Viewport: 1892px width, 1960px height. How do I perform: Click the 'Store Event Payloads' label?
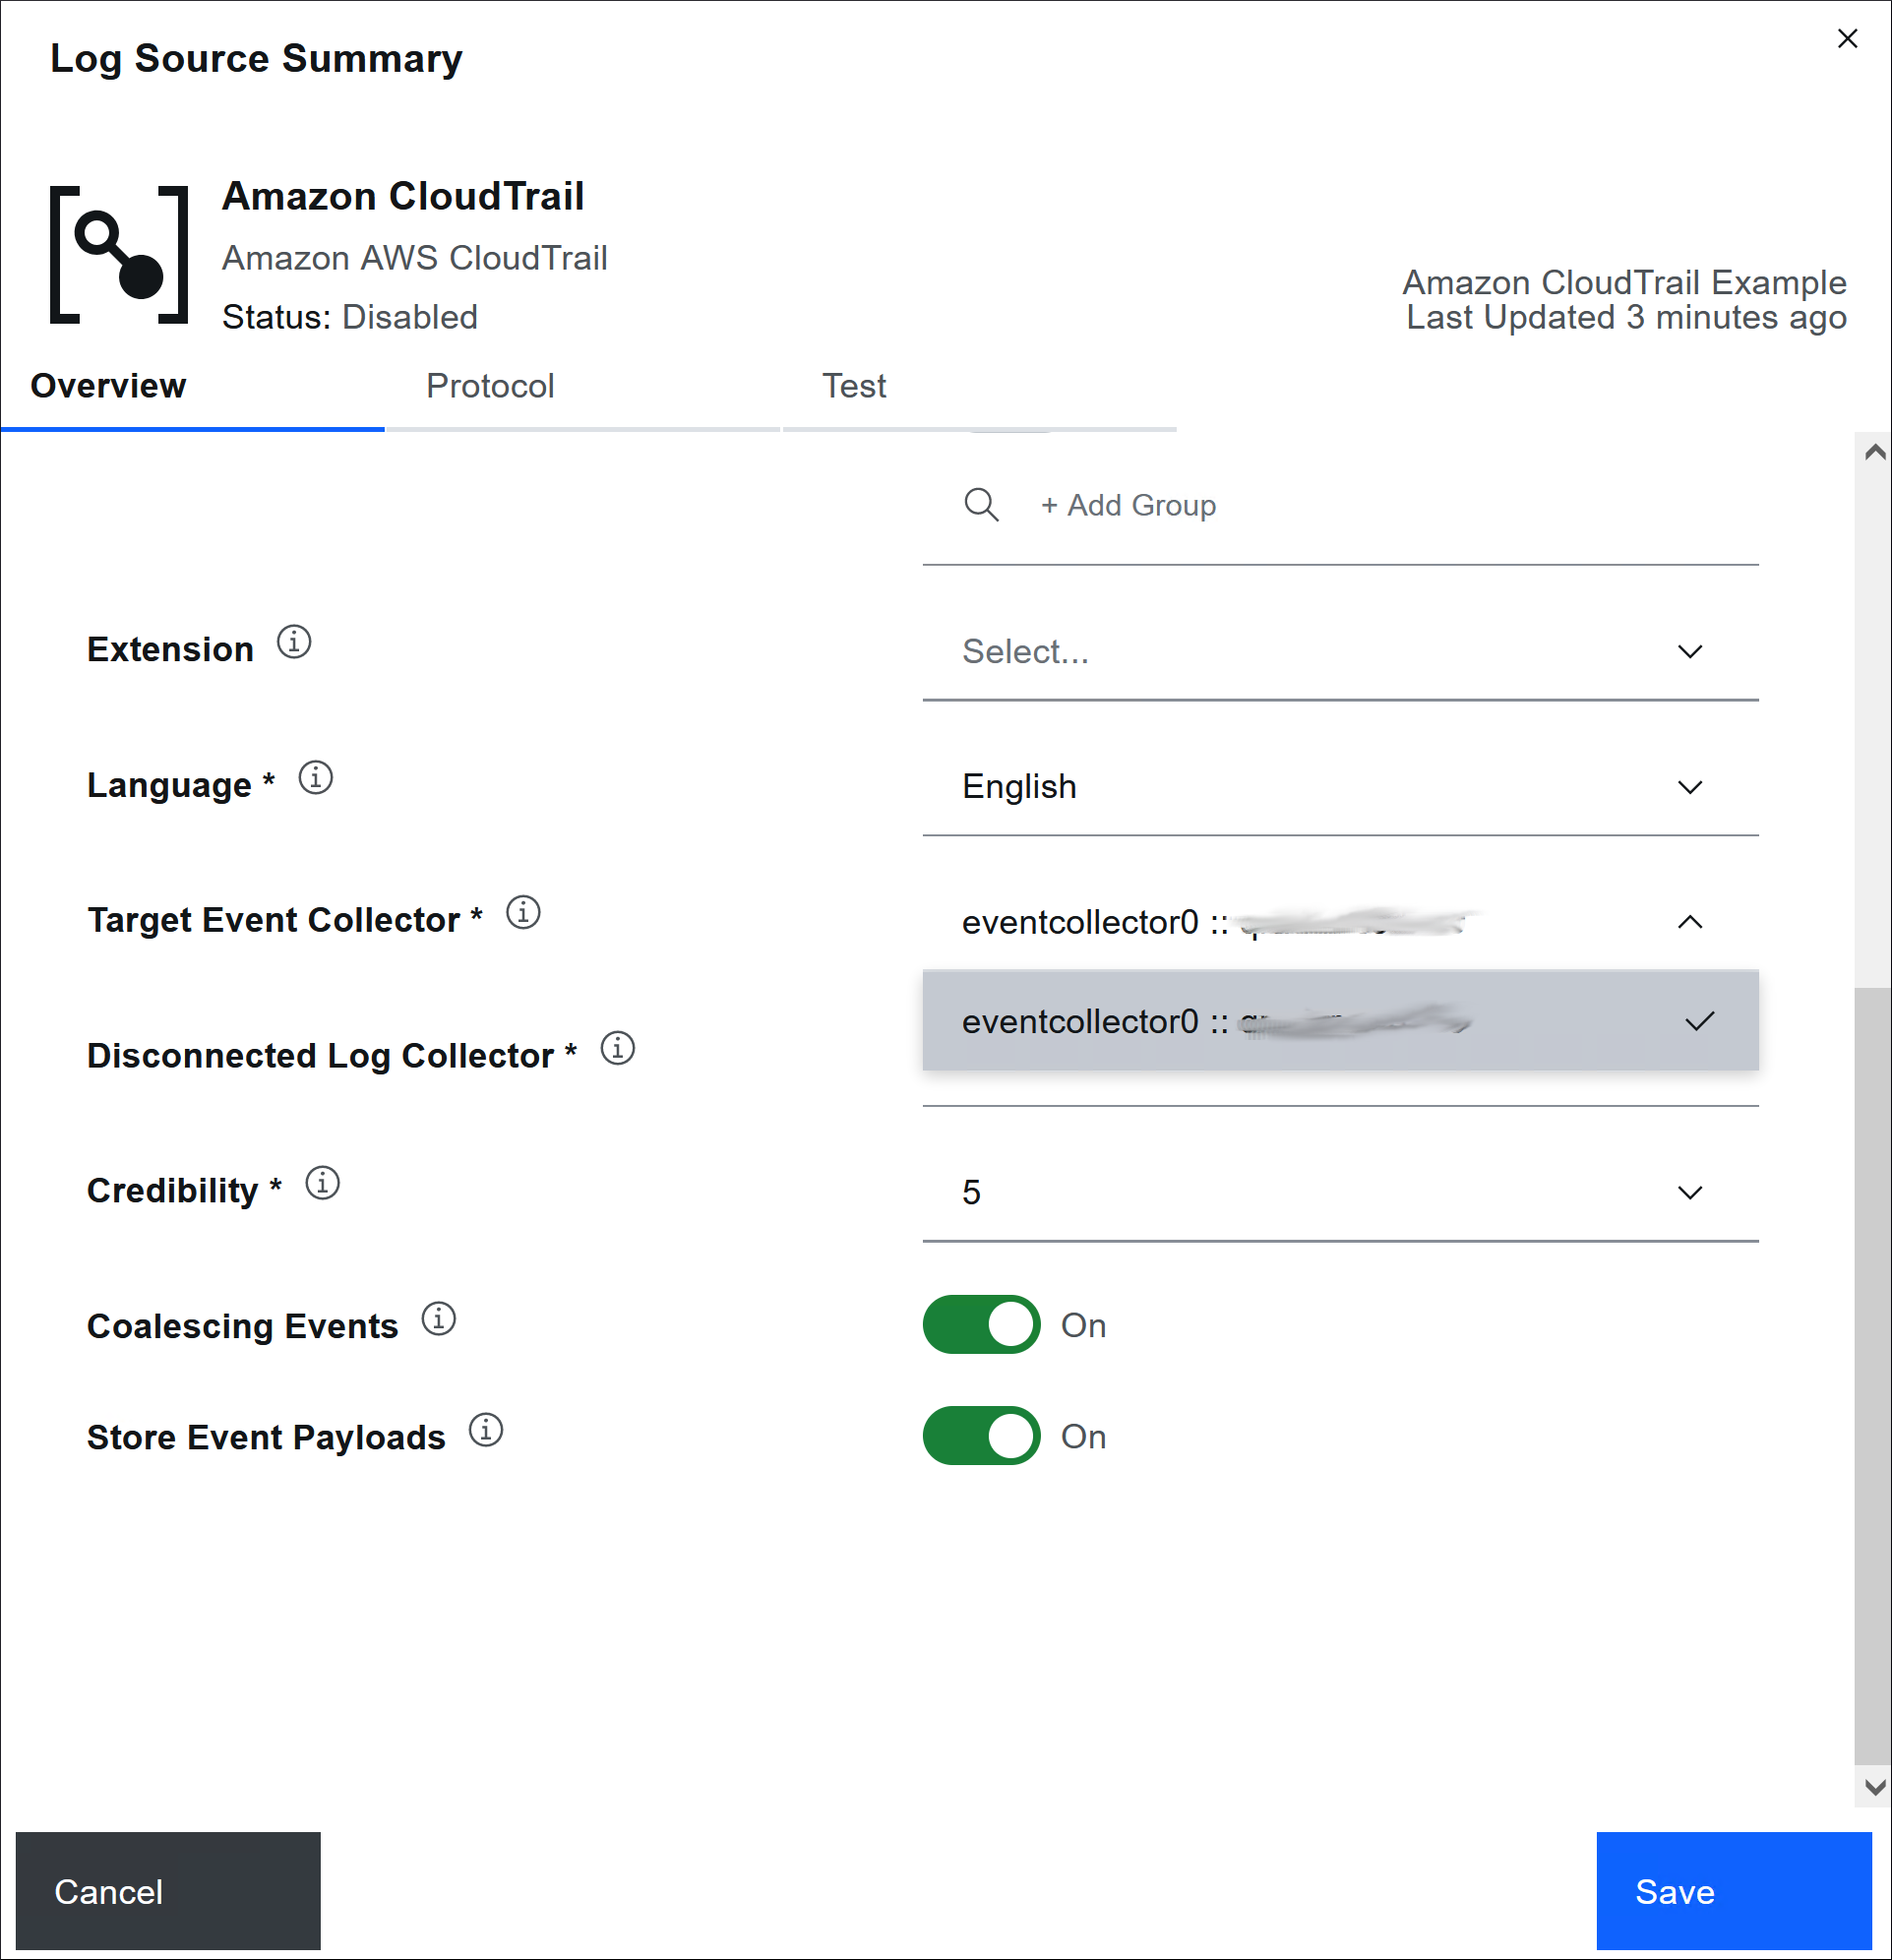pyautogui.click(x=266, y=1437)
